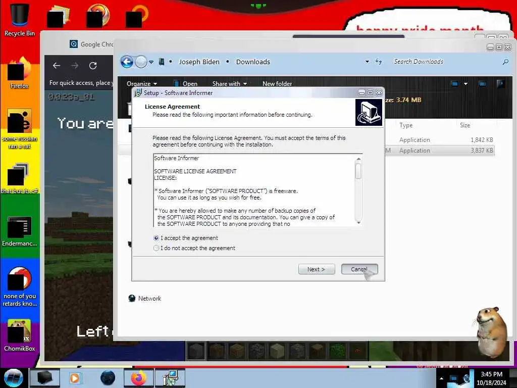Click the change view icon in Explorer
517x388 pixels.
point(455,84)
